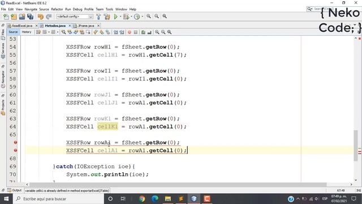
Task: Click the editor vertical scrollbar thumb
Action: [356, 146]
